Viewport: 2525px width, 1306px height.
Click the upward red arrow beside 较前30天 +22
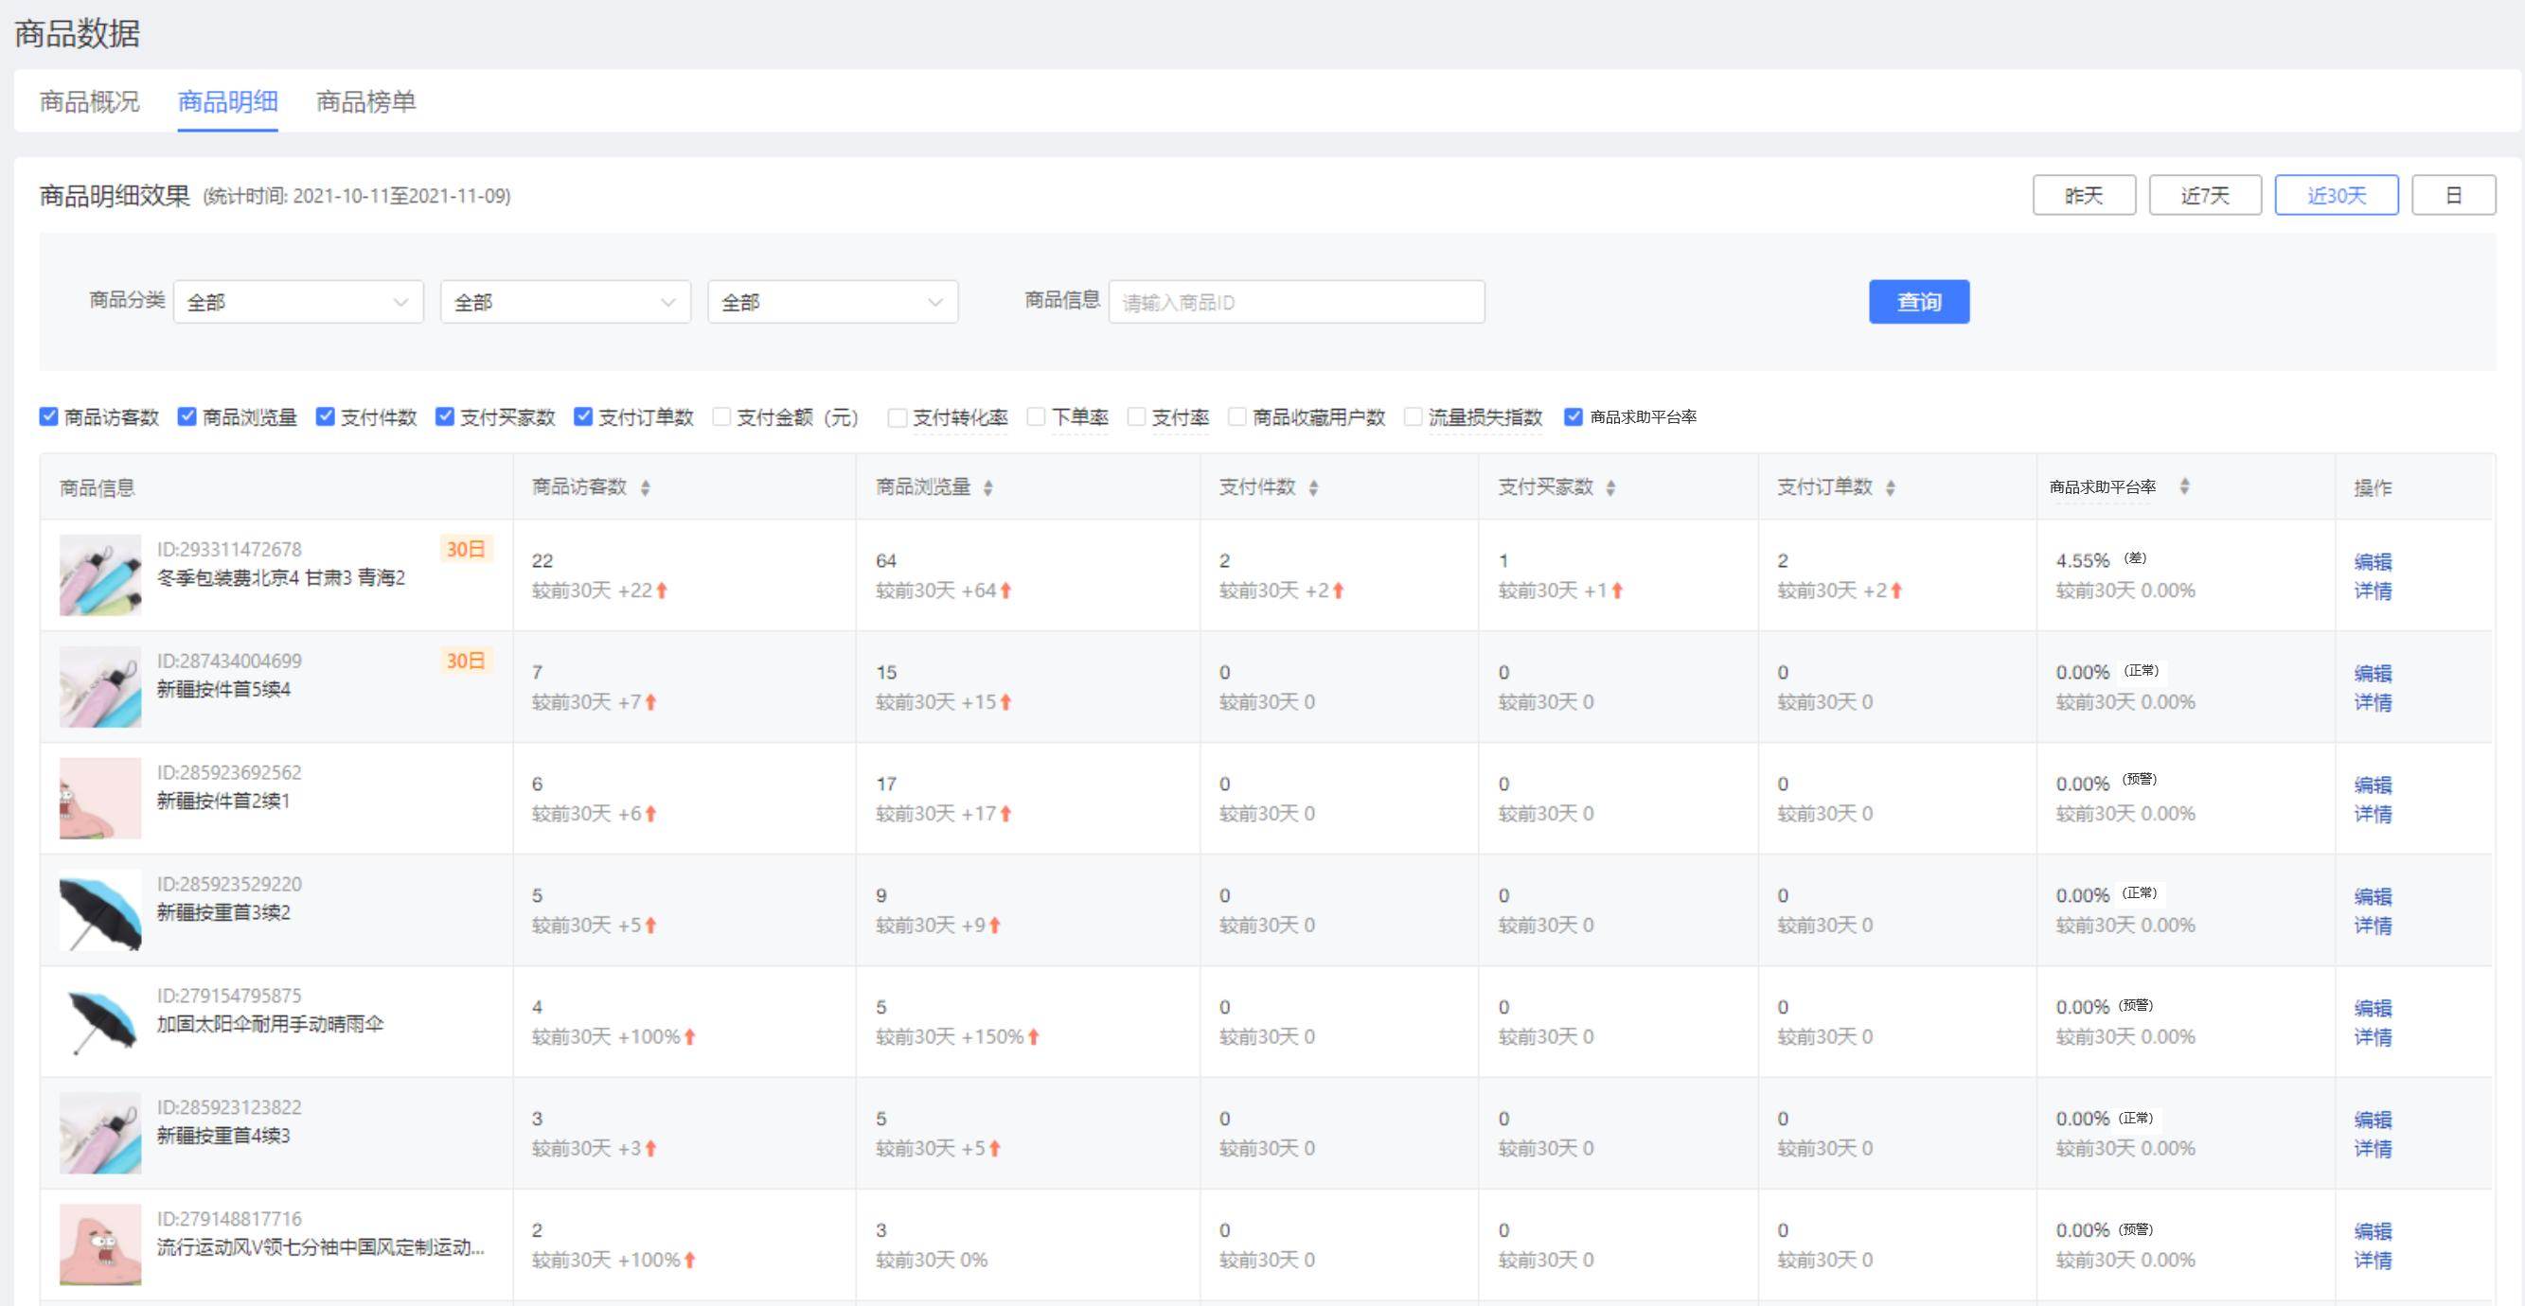661,590
